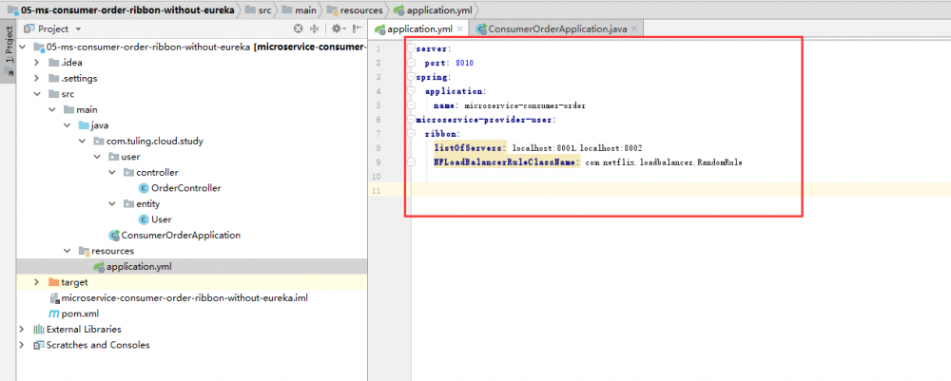Switch to ConsumerOrderApplication.java tab
The height and width of the screenshot is (381, 951).
click(556, 29)
